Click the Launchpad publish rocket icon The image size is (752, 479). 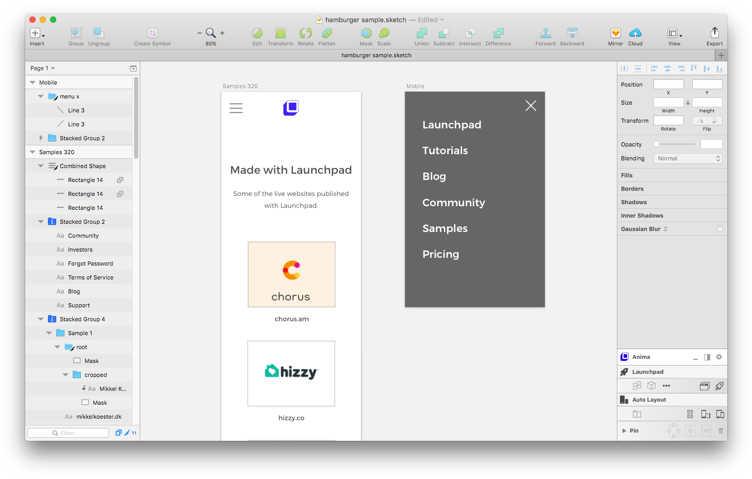click(720, 386)
